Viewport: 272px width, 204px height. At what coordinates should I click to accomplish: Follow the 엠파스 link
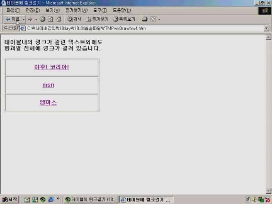(48, 102)
